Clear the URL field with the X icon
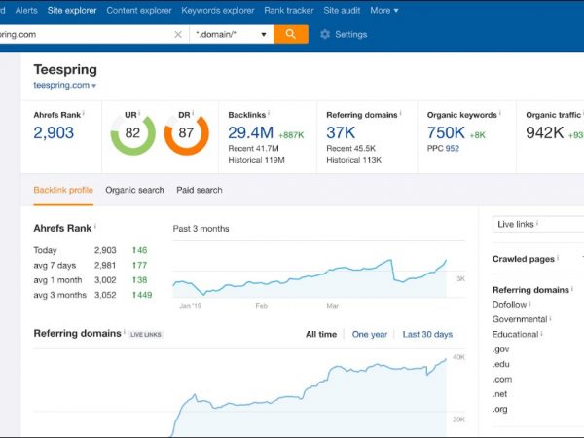584x438 pixels. [x=177, y=34]
